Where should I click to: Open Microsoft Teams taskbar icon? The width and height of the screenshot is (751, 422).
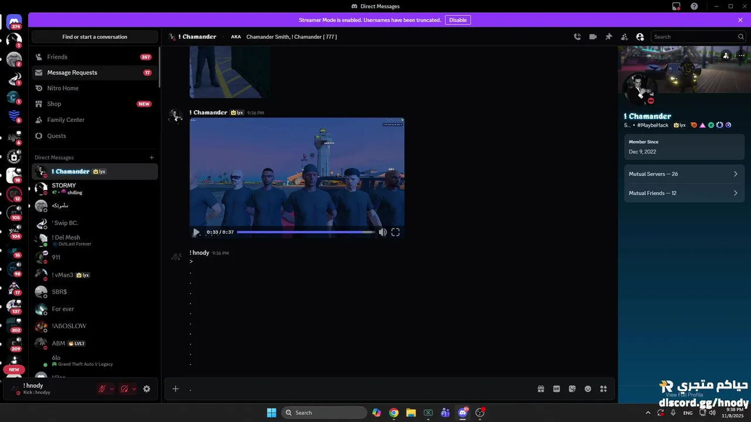[x=445, y=413]
